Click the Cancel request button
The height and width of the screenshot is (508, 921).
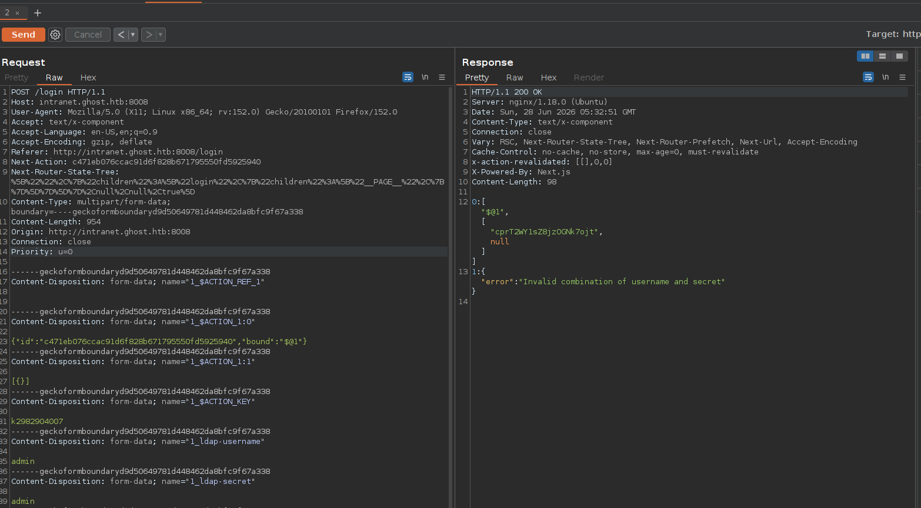click(88, 35)
